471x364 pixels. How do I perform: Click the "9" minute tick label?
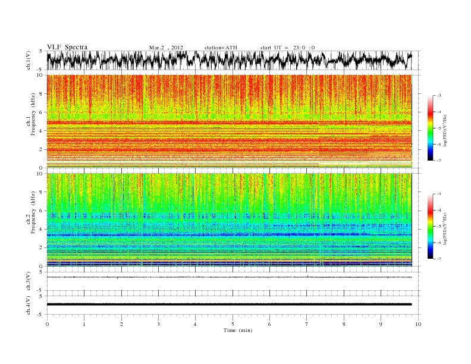click(x=381, y=324)
